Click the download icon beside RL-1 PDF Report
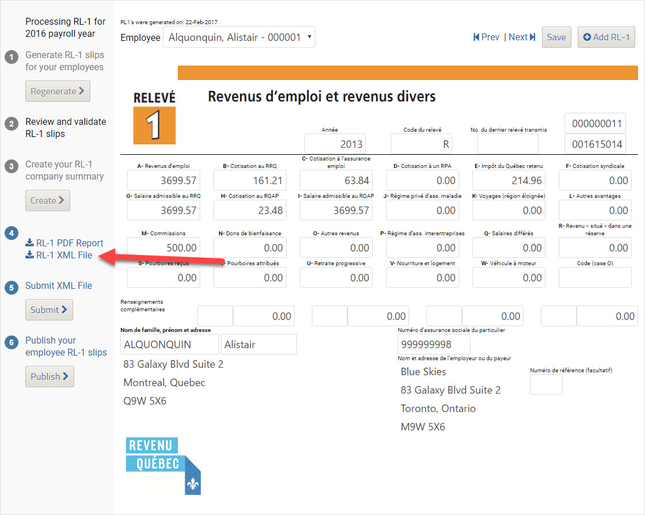645x515 pixels. tap(29, 243)
